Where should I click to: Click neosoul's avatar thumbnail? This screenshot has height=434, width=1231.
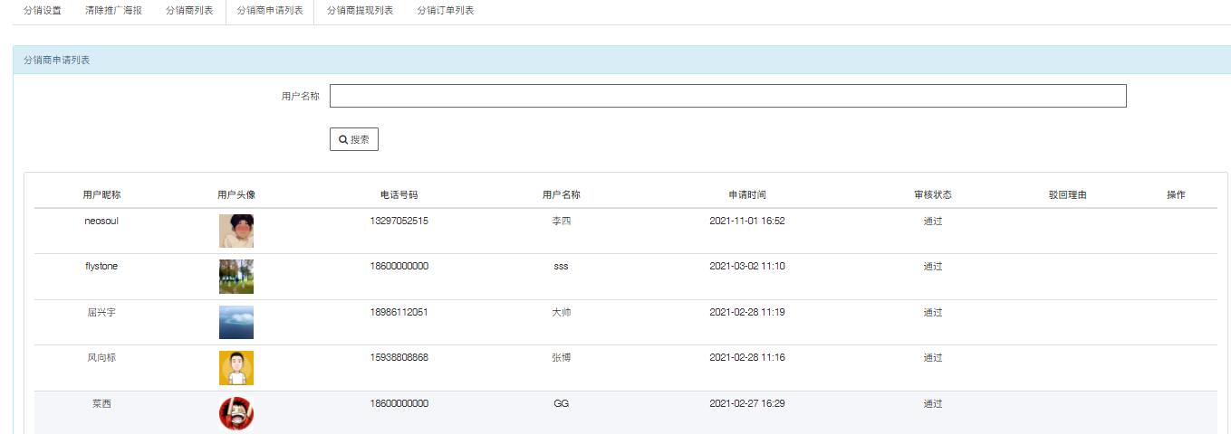coord(236,231)
